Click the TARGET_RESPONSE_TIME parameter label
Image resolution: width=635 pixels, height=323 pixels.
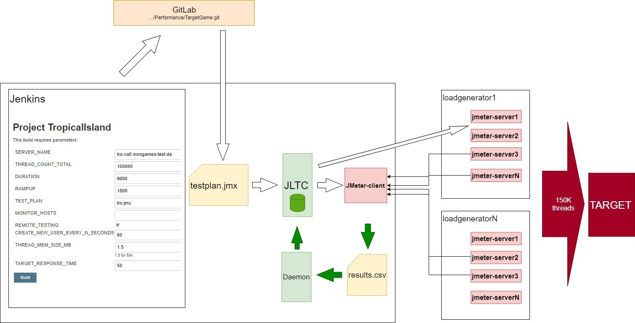pyautogui.click(x=46, y=263)
